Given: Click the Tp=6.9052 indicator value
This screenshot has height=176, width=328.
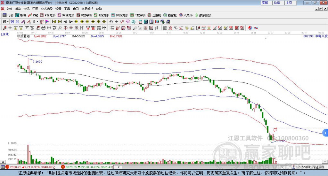Looking at the screenshot, I should coord(40,36).
